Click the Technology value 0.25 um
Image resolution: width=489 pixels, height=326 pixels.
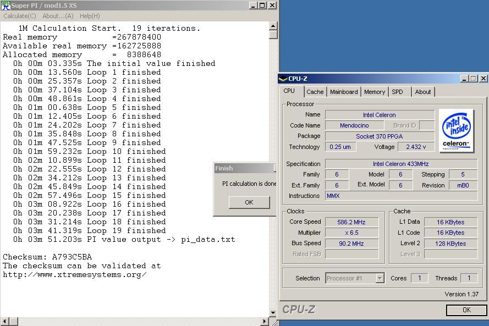click(340, 147)
